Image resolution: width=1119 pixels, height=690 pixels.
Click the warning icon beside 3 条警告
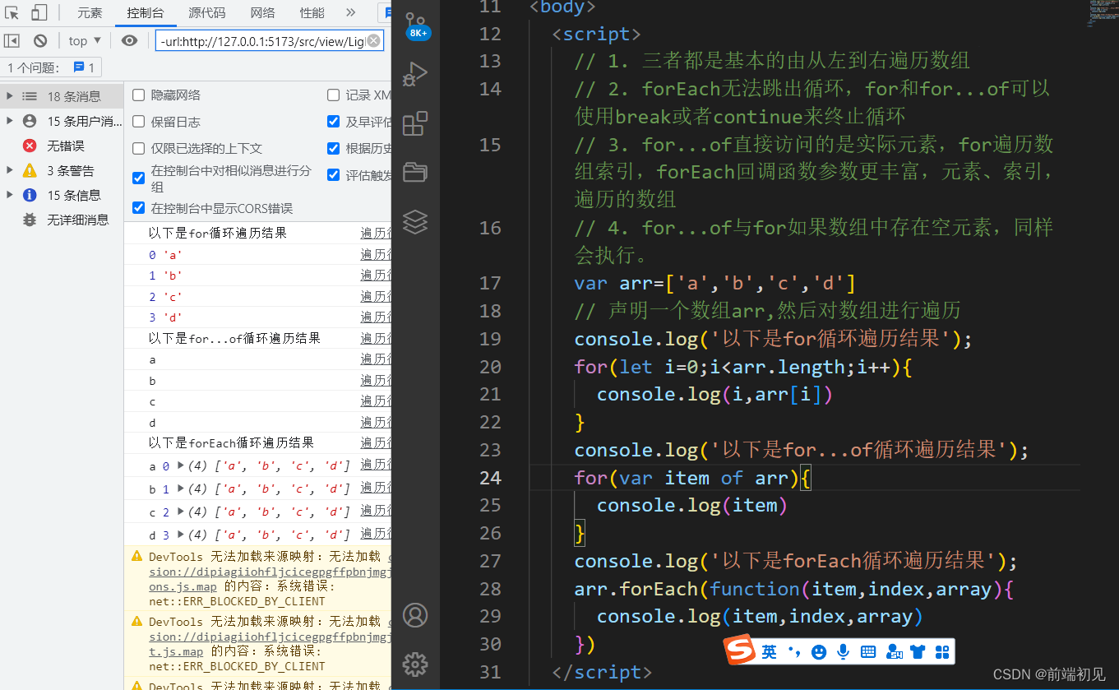(30, 170)
